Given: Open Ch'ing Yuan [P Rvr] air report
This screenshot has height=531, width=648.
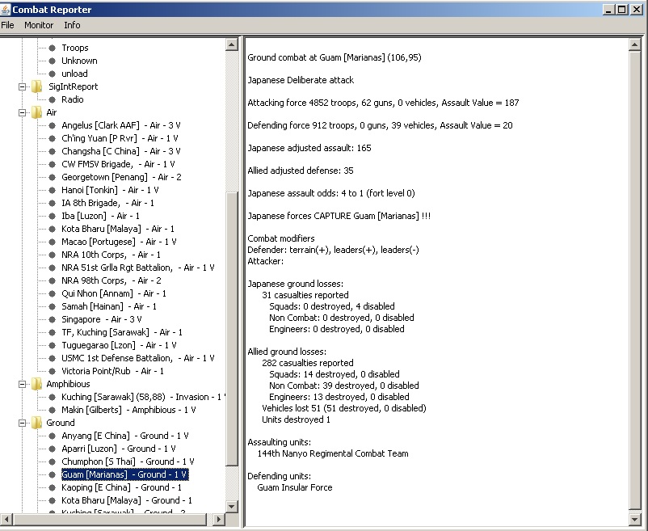Looking at the screenshot, I should (x=120, y=138).
